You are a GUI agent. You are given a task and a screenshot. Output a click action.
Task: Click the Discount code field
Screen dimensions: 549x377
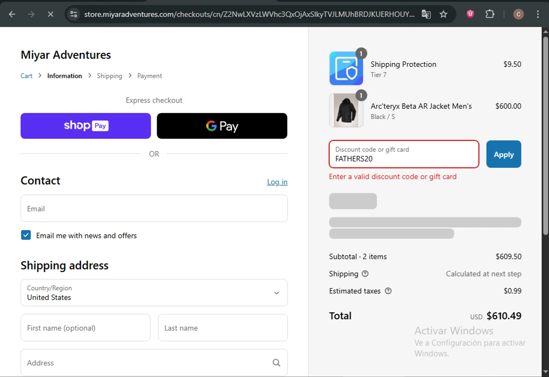(x=404, y=154)
